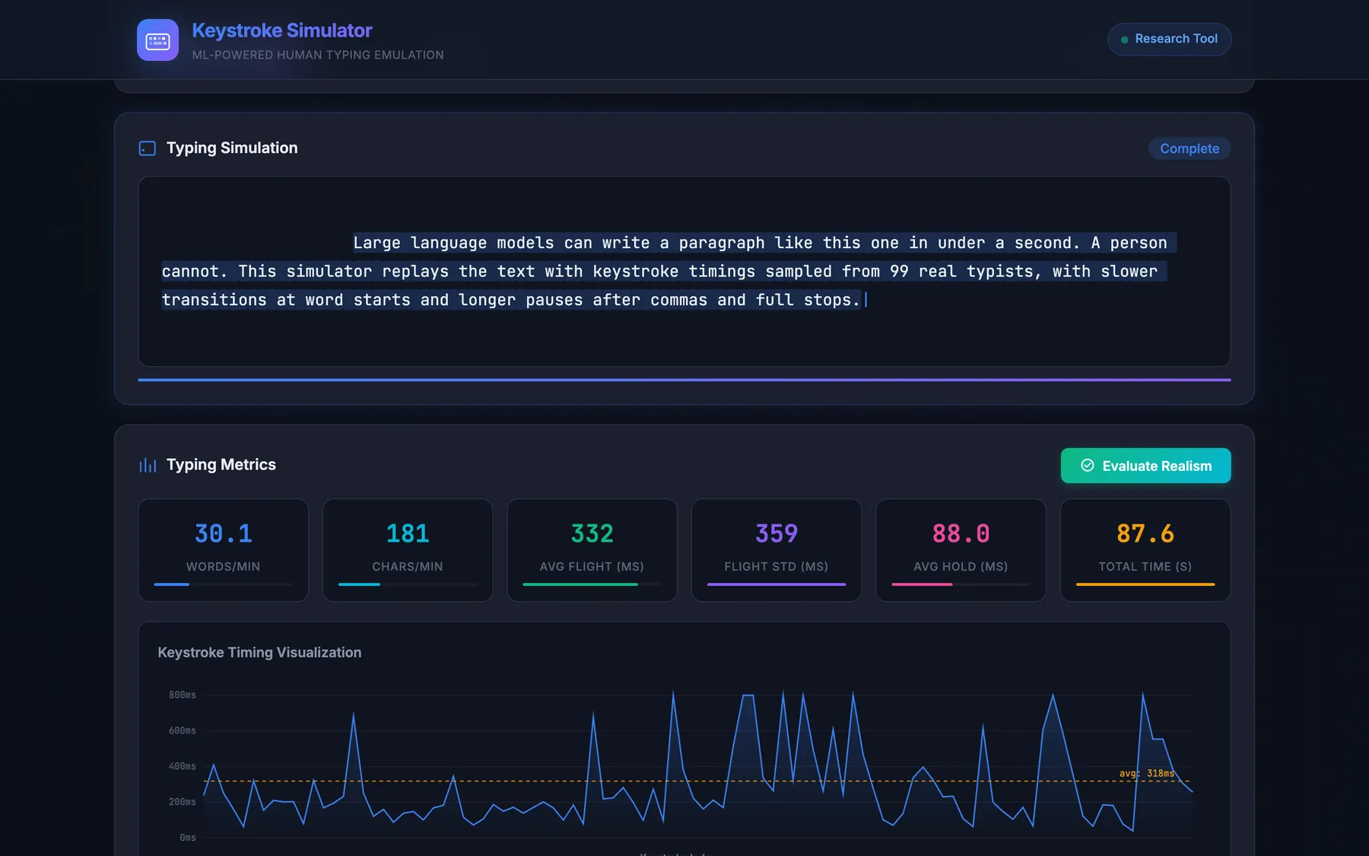Click the Keystroke Simulator title
Viewport: 1369px width, 856px height.
click(x=282, y=30)
